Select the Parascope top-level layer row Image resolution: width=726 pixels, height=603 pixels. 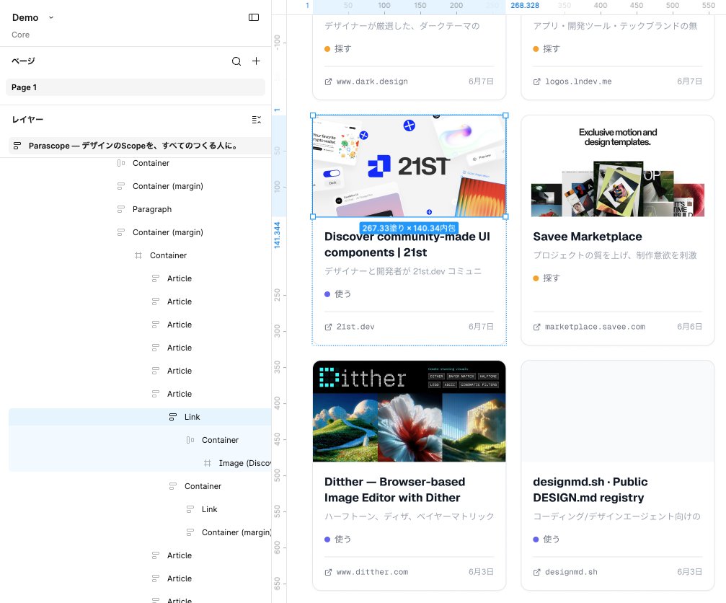click(140, 146)
